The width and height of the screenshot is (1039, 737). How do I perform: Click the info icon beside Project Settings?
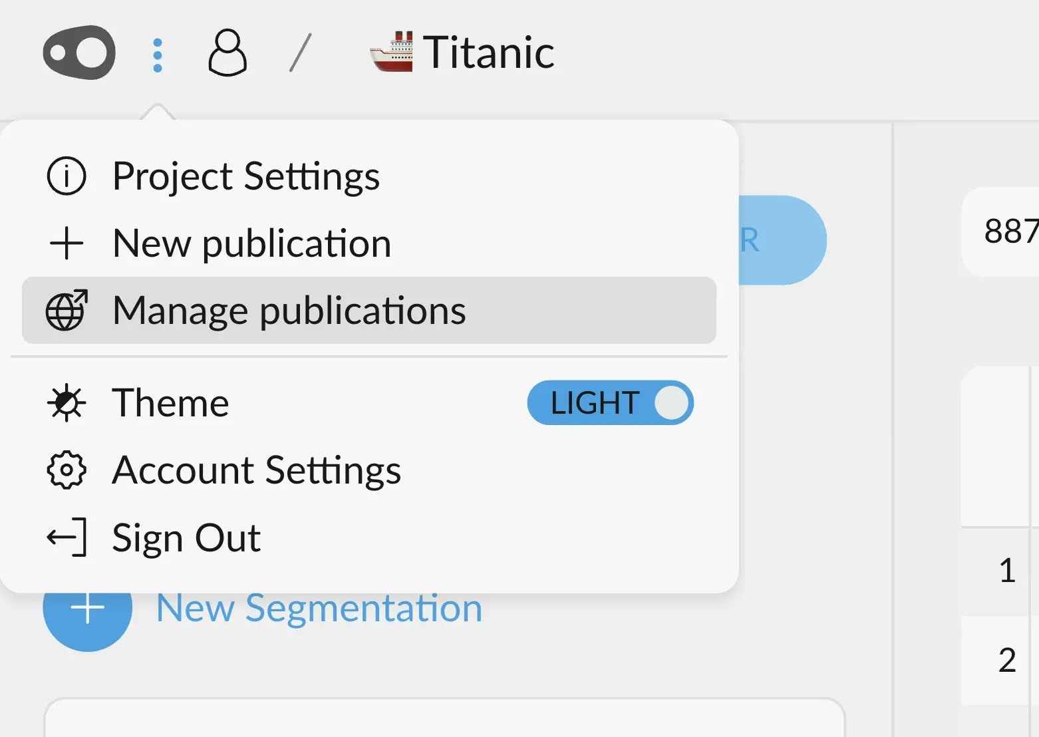pos(67,176)
